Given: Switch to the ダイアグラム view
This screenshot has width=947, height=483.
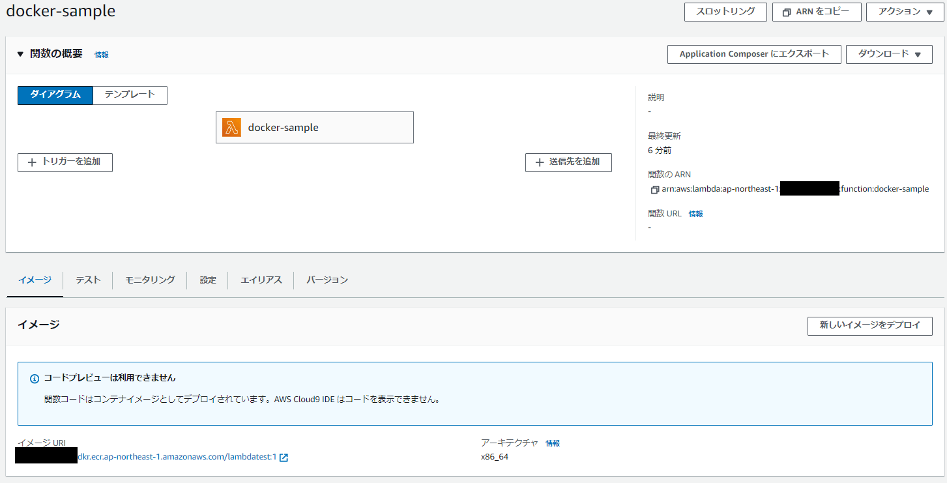Looking at the screenshot, I should click(x=55, y=95).
